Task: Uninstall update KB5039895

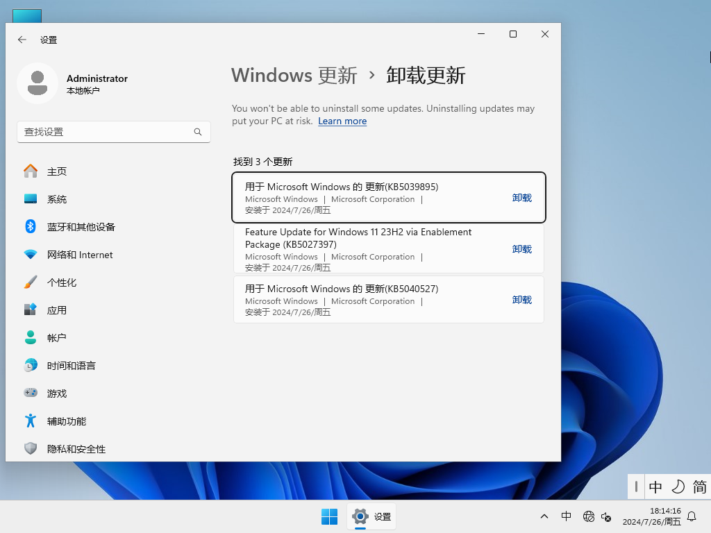Action: click(521, 197)
